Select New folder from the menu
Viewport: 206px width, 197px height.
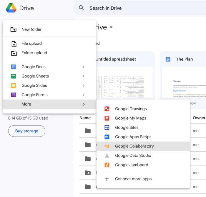click(x=50, y=29)
